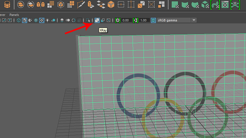Select the black ring in viewport
This screenshot has width=246, height=138.
tap(185, 73)
